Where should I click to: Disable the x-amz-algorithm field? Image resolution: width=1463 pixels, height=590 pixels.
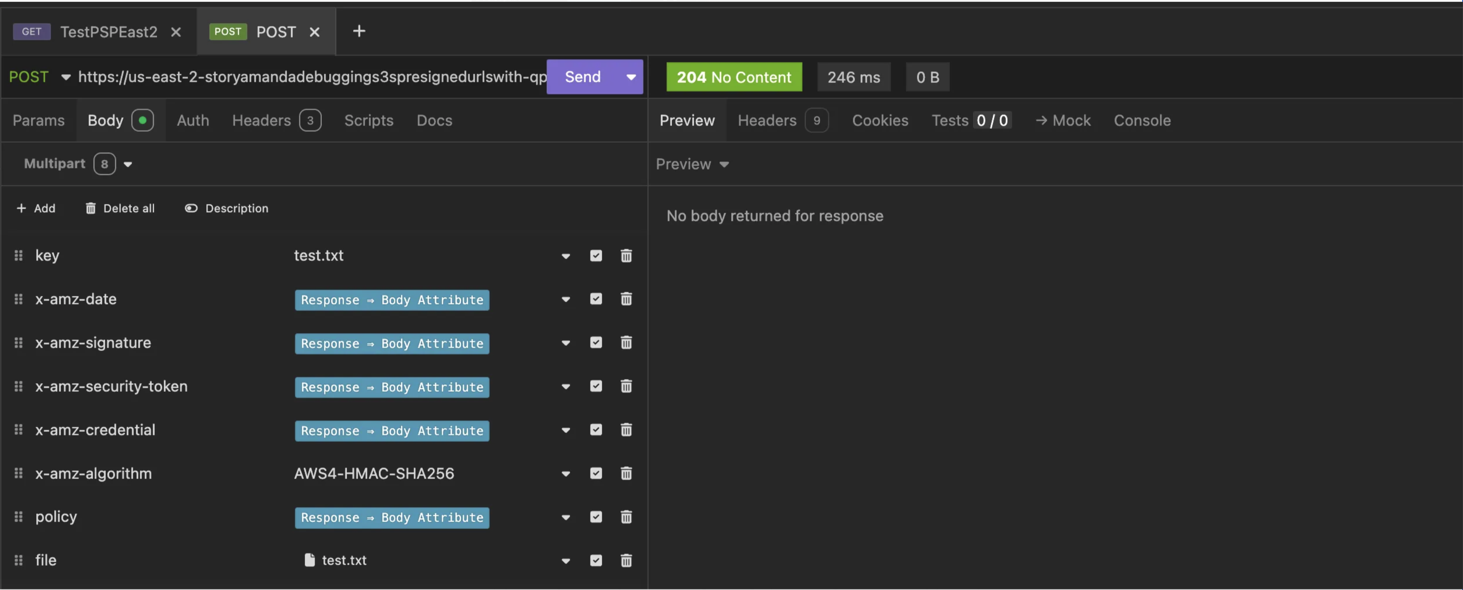(596, 473)
